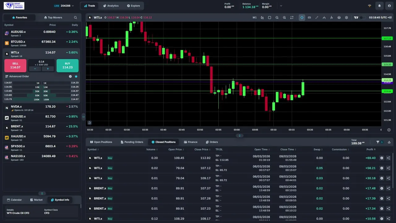Switch to the Analytics tab
This screenshot has width=396, height=223.
pos(111,6)
